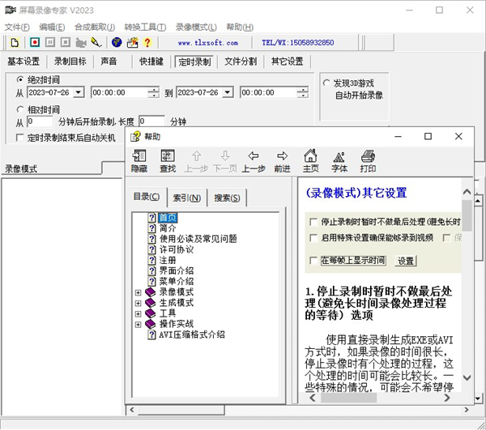
Task: Expand the 录像模式 tree node
Action: point(138,292)
